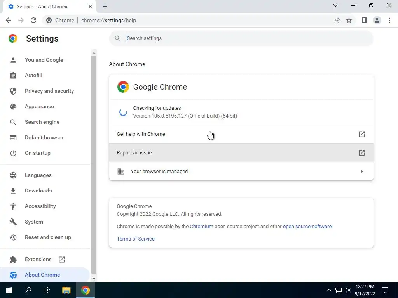This screenshot has height=298, width=398.
Task: Go to System settings
Action: pos(45,222)
